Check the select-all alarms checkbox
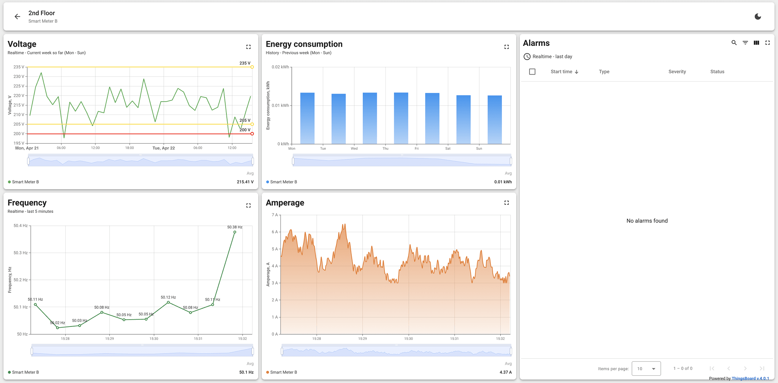 pos(532,72)
